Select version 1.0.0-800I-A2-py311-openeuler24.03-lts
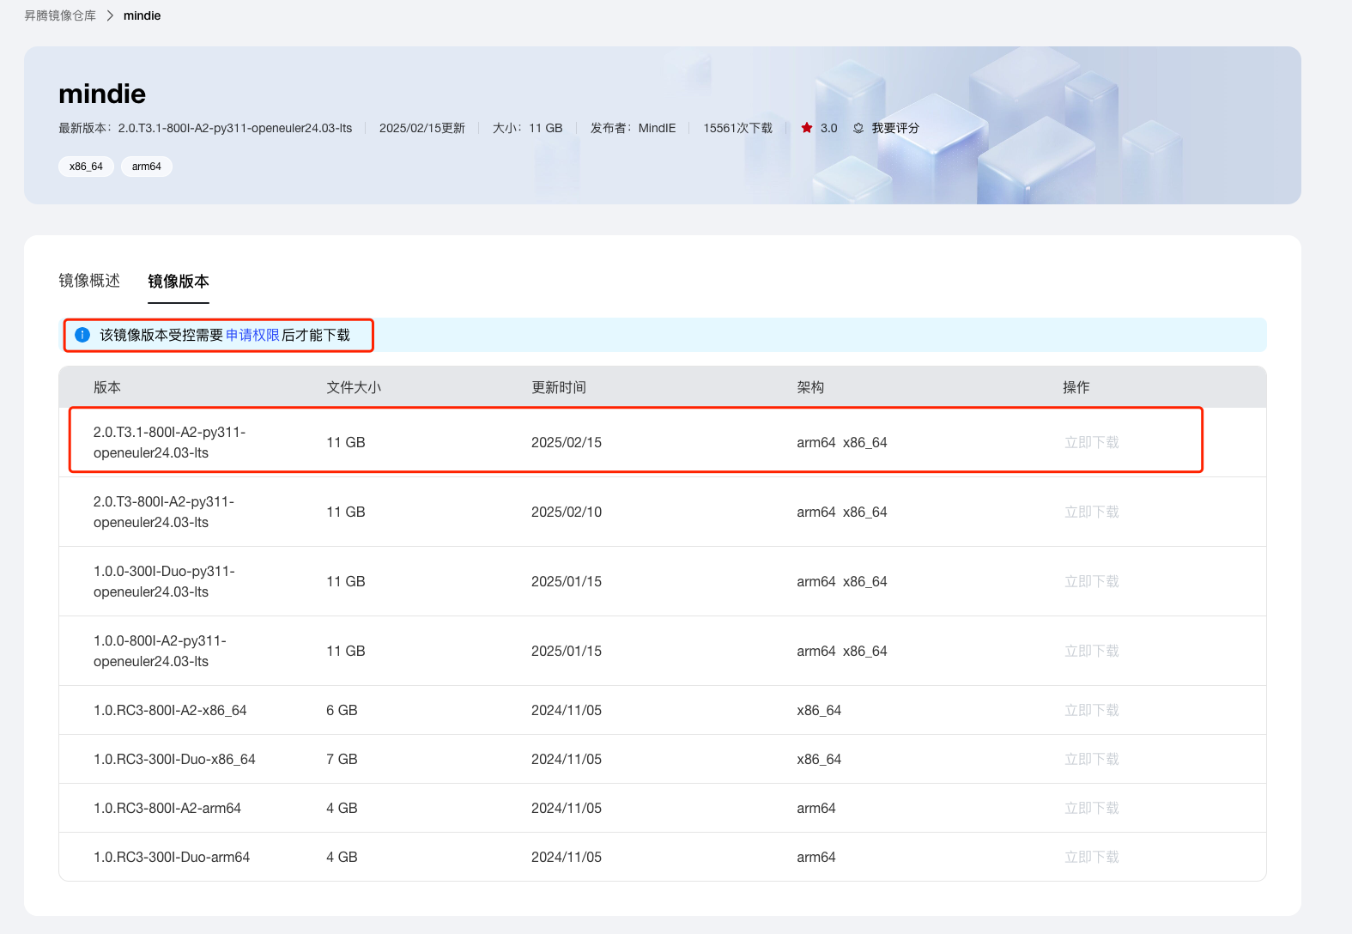The height and width of the screenshot is (934, 1352). click(160, 651)
